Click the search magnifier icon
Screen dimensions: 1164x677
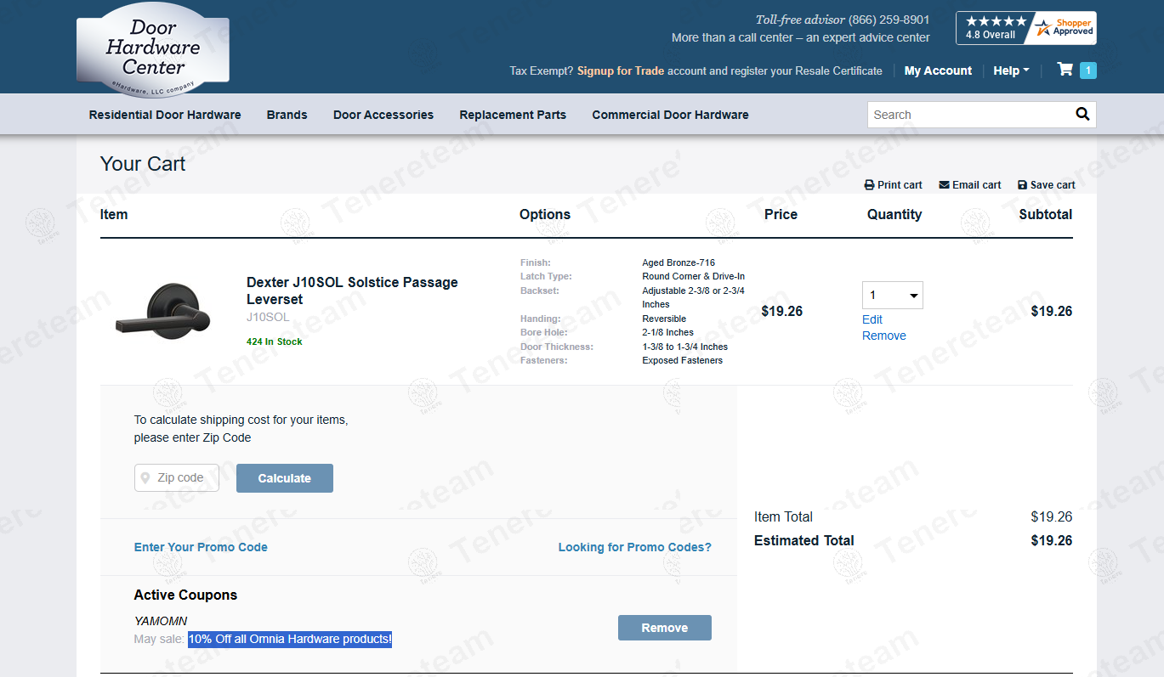(1082, 115)
